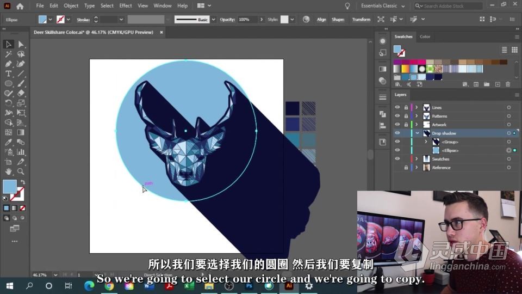
Task: Select the Scale tool
Action: pos(21,103)
